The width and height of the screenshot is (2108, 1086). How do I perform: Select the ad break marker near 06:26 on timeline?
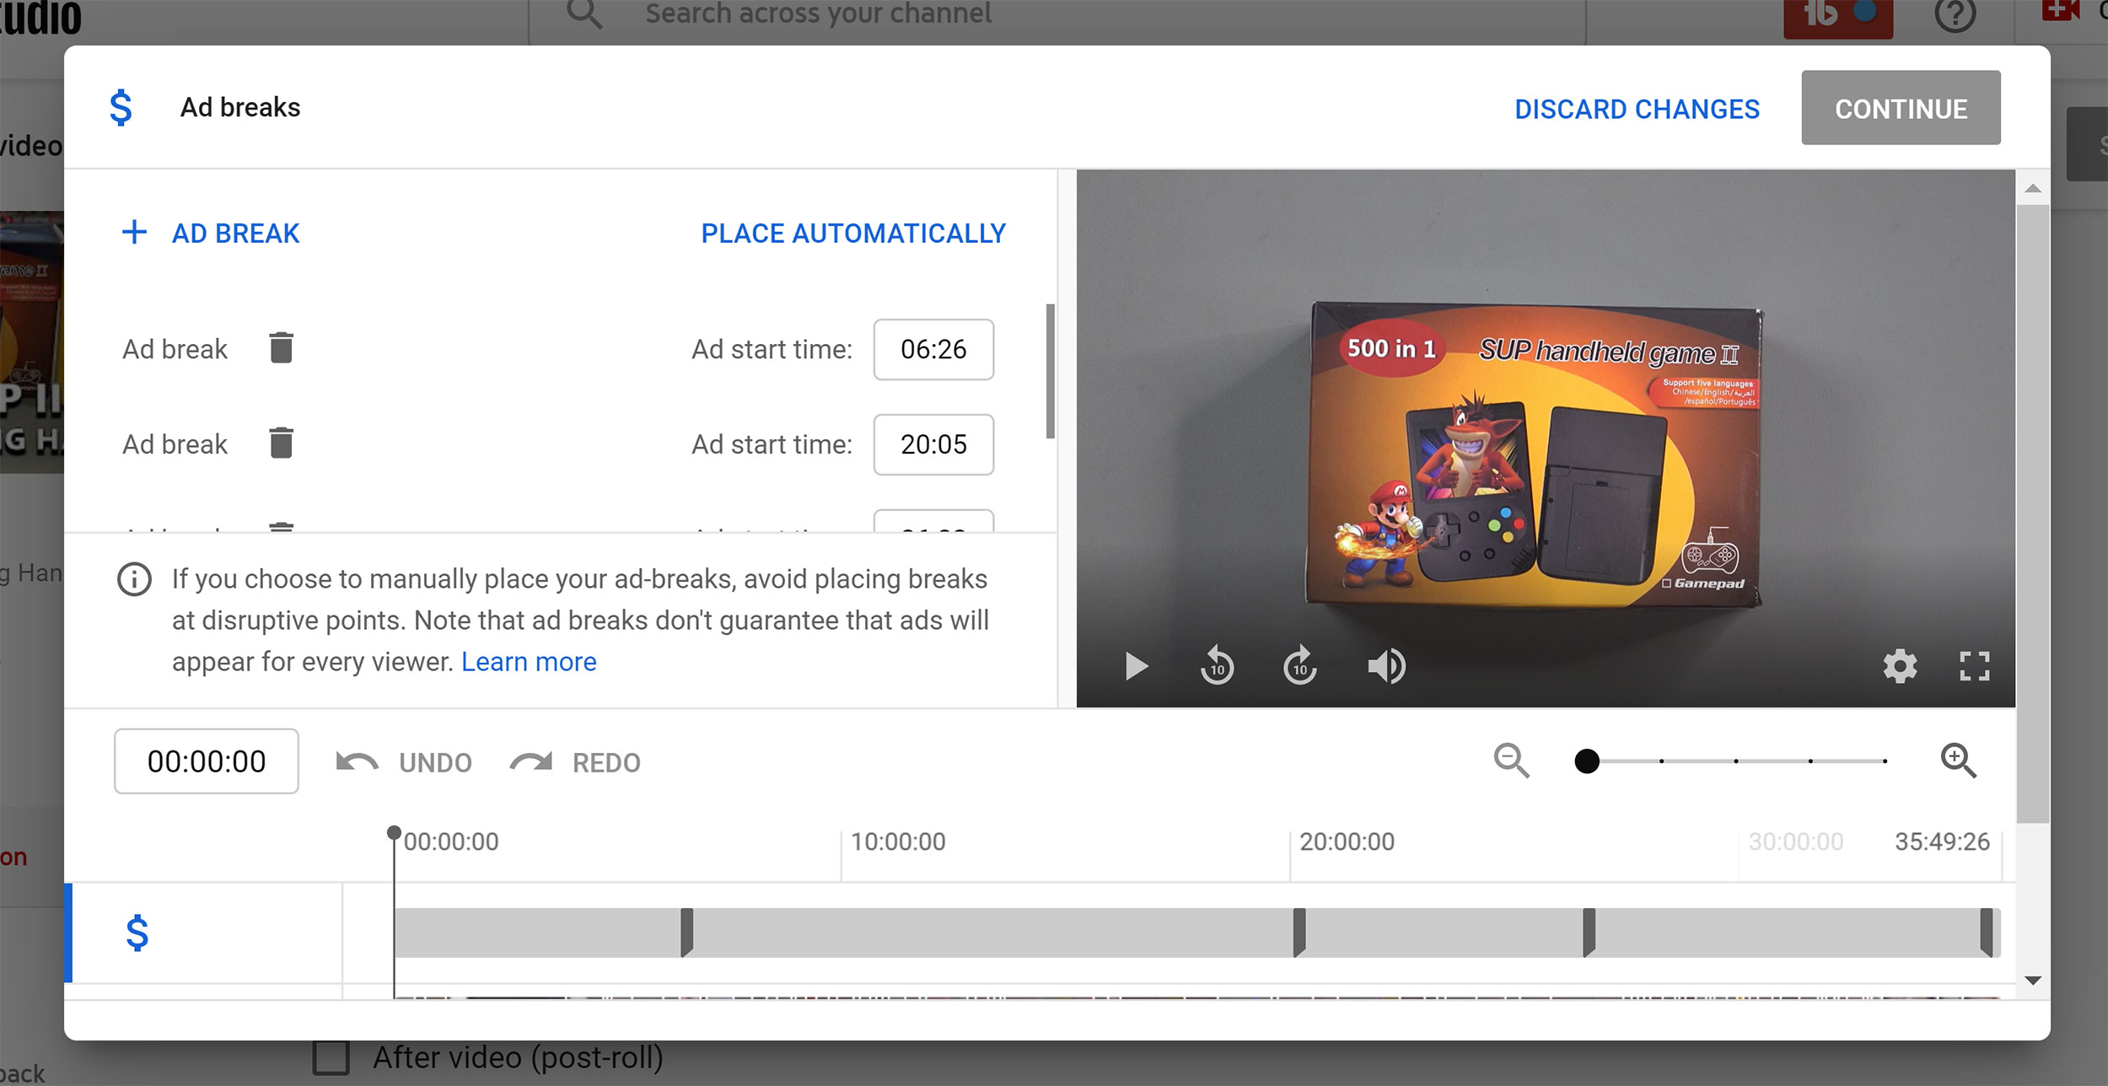pyautogui.click(x=687, y=933)
